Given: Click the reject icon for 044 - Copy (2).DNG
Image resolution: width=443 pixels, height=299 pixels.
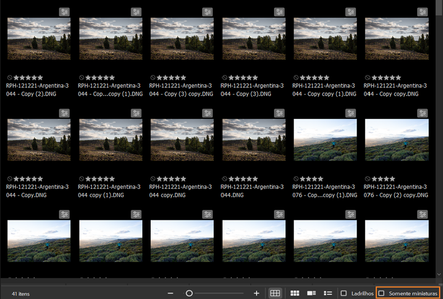Looking at the screenshot, I should point(9,78).
